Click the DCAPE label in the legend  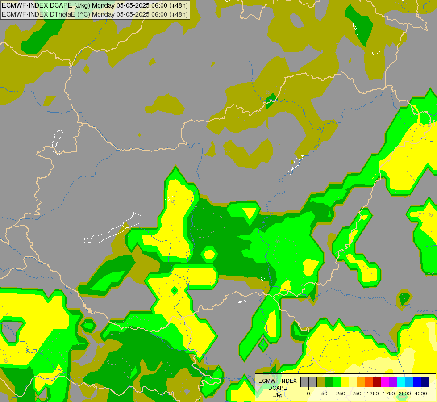click(x=278, y=388)
